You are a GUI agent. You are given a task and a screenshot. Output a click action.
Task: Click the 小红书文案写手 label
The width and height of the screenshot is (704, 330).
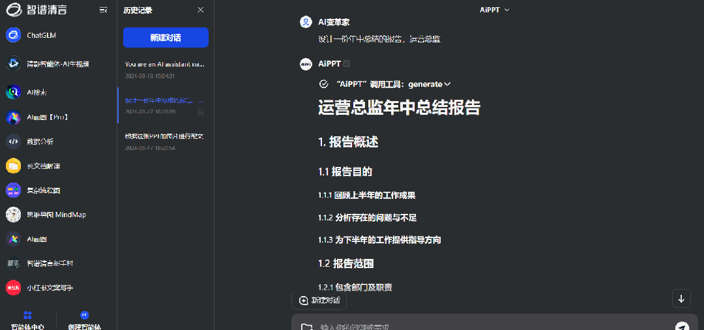(50, 288)
